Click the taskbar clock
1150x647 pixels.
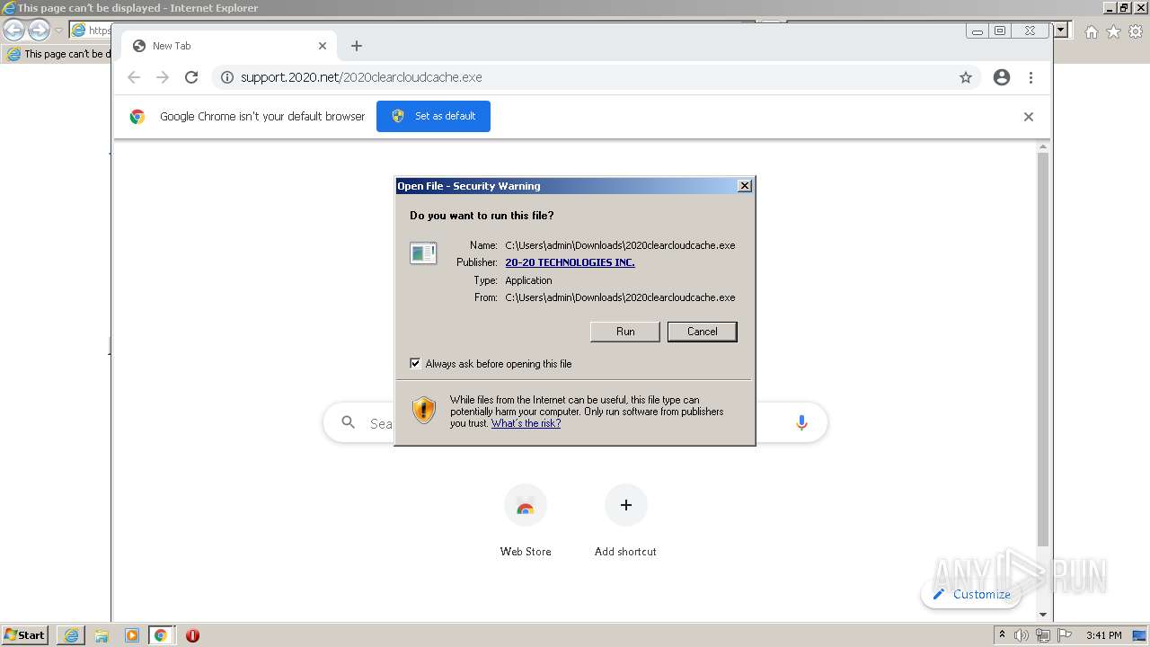click(x=1103, y=635)
